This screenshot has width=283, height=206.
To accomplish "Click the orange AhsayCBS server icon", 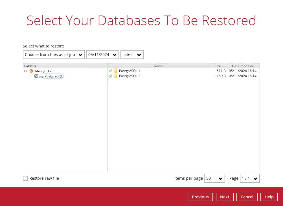I will [x=31, y=71].
